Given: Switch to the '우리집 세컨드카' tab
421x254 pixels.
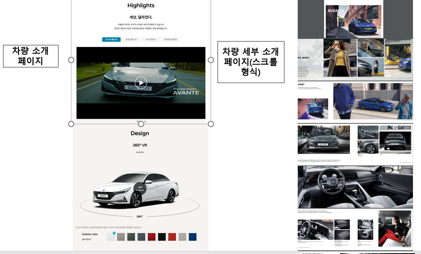Looking at the screenshot, I should [x=131, y=39].
